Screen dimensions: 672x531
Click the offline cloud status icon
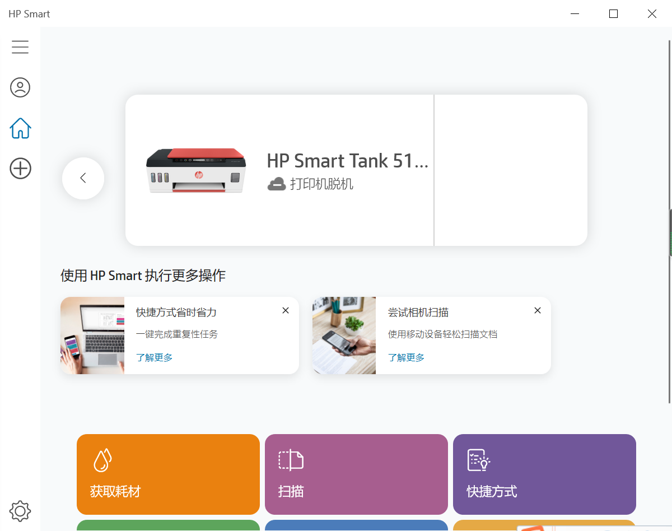(277, 183)
